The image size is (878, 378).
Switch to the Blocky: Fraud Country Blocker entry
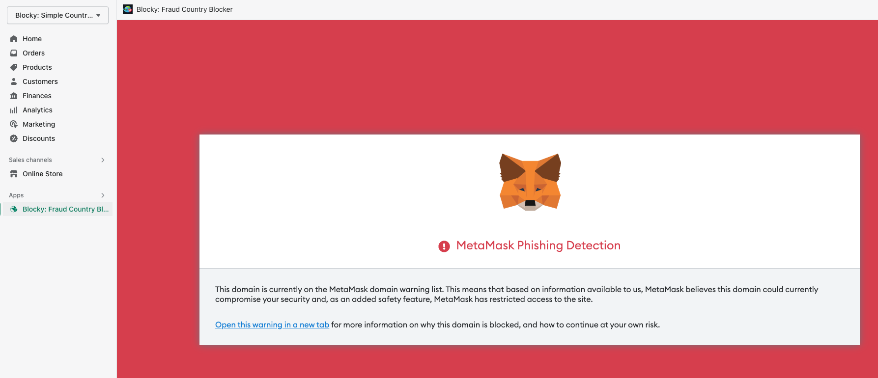tap(66, 209)
